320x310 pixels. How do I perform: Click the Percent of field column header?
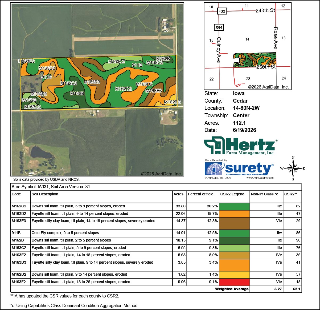[201, 194]
